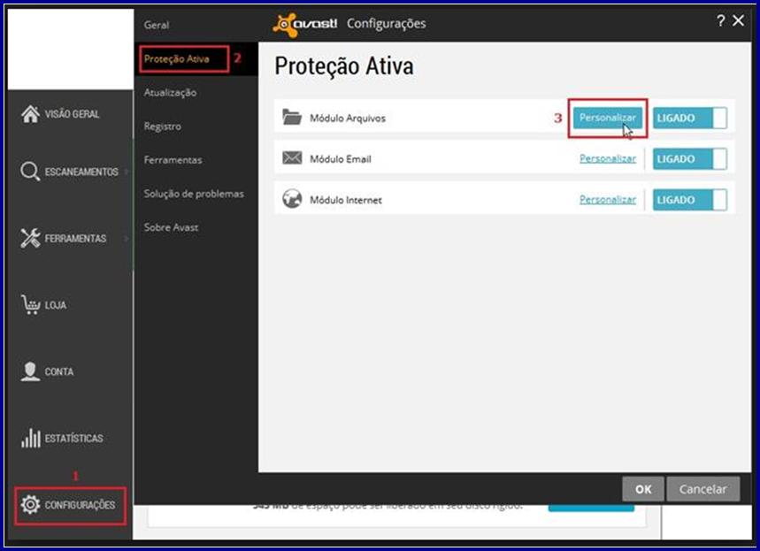Select the ESTATÍSTICAS menu label
Screen dimensions: 760x551
coord(73,439)
